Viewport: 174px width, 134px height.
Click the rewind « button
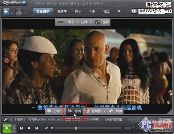pyautogui.click(x=46, y=128)
